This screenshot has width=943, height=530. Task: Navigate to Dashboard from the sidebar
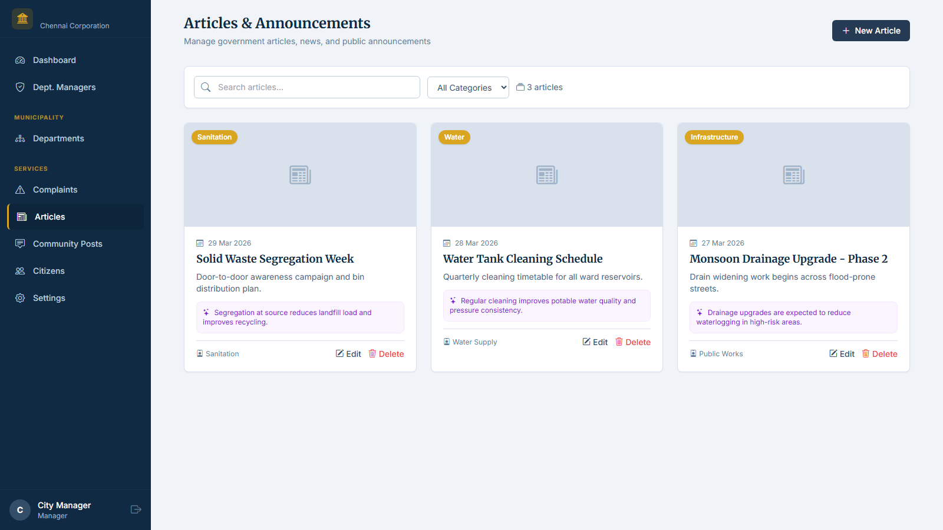[x=55, y=60]
